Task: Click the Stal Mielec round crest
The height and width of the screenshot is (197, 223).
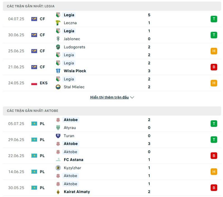Action: (x=58, y=87)
